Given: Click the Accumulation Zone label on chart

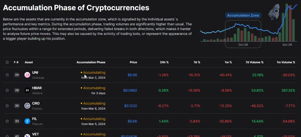Looking at the screenshot, I should (x=243, y=15).
